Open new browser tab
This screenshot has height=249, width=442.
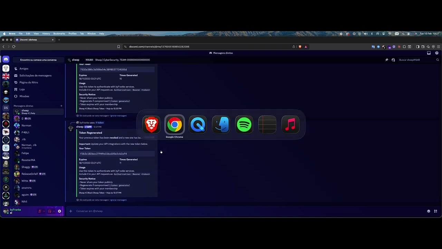(59, 40)
